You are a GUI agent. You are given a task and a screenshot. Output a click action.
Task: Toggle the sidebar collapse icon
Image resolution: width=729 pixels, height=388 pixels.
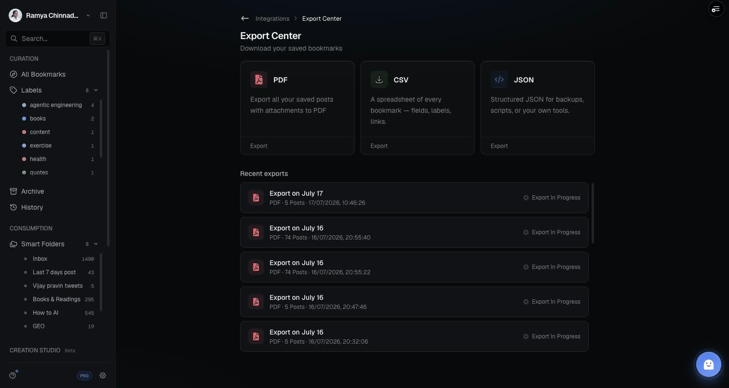tap(104, 15)
